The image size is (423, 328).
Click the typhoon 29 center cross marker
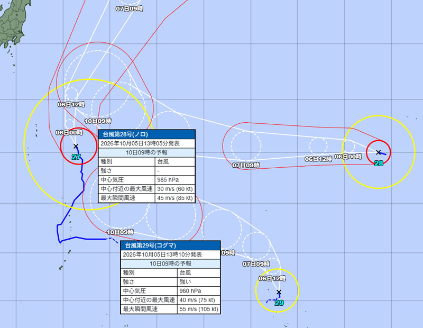tap(279, 292)
